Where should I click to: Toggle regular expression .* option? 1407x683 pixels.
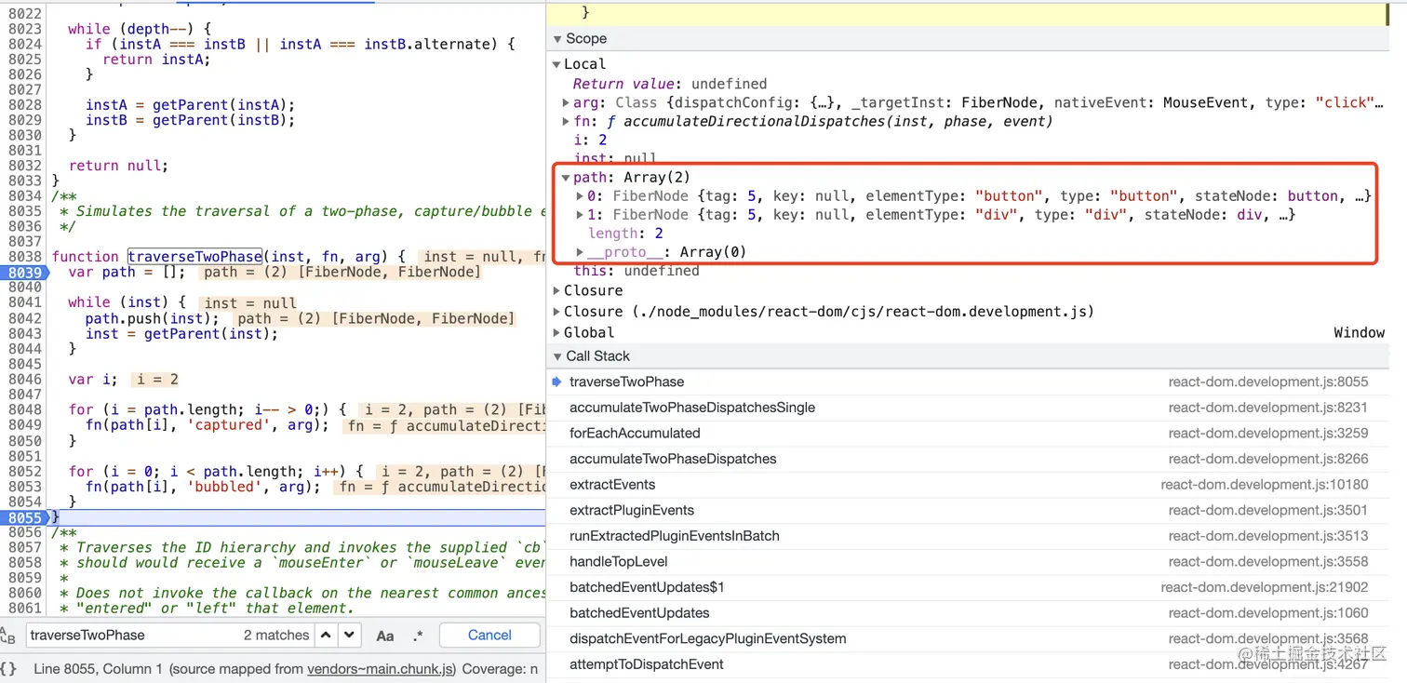(x=418, y=636)
